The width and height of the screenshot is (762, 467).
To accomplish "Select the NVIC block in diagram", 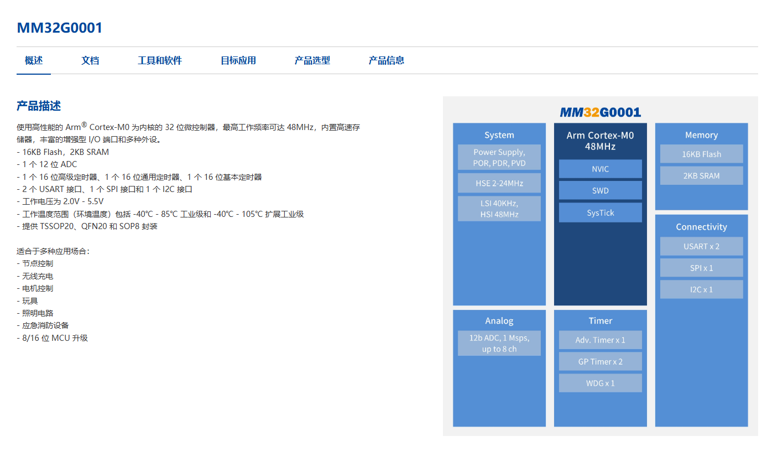I will pos(600,169).
